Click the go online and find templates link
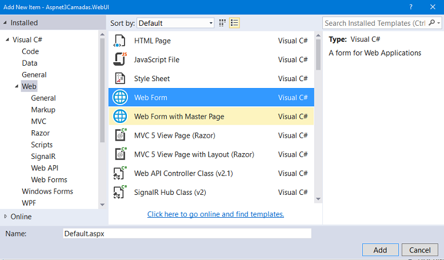Viewport: 444px width, 260px height. pos(215,214)
